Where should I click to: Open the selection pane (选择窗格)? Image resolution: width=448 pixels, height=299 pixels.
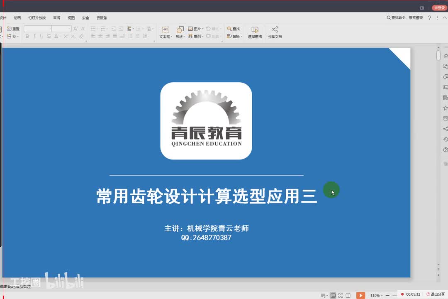tap(255, 32)
